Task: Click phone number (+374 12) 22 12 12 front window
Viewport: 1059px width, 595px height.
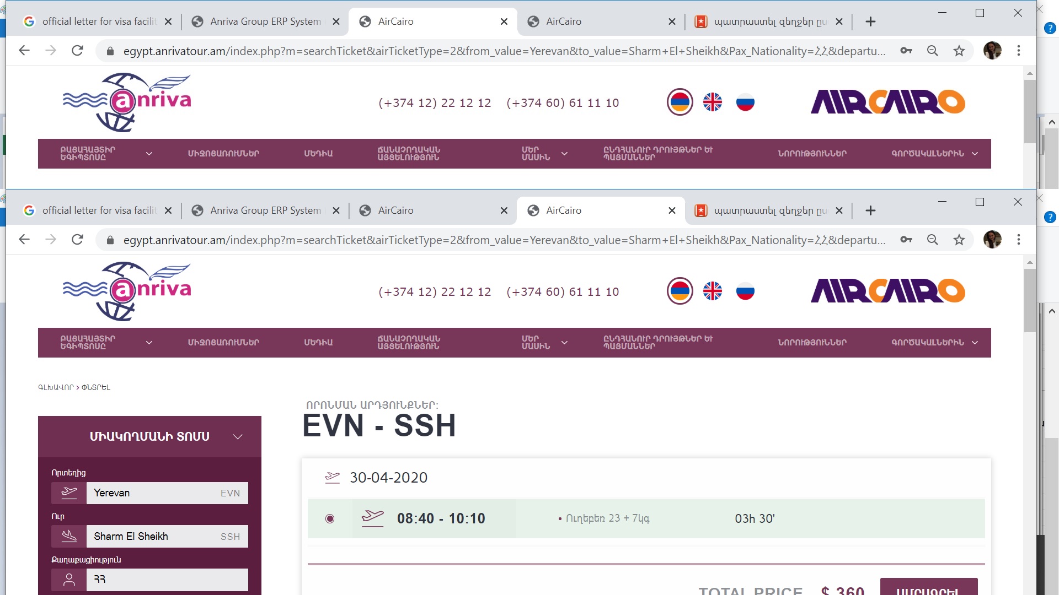Action: pos(435,292)
